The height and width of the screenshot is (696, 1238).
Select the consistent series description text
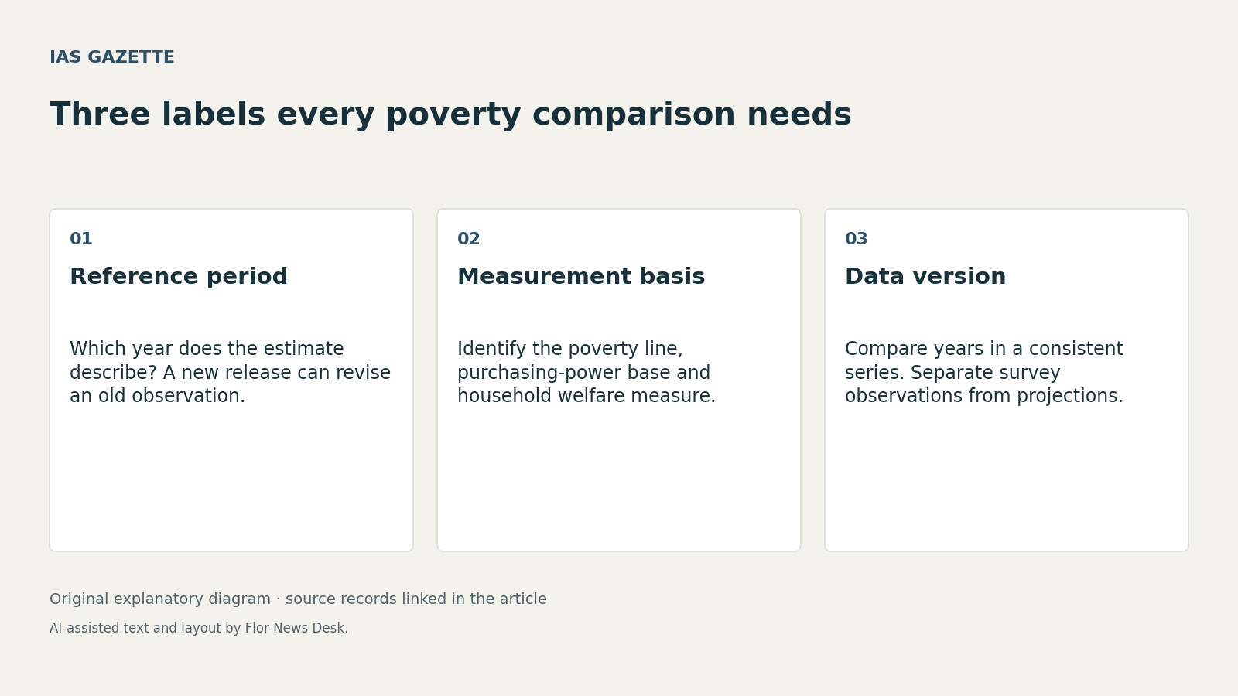[x=984, y=373]
